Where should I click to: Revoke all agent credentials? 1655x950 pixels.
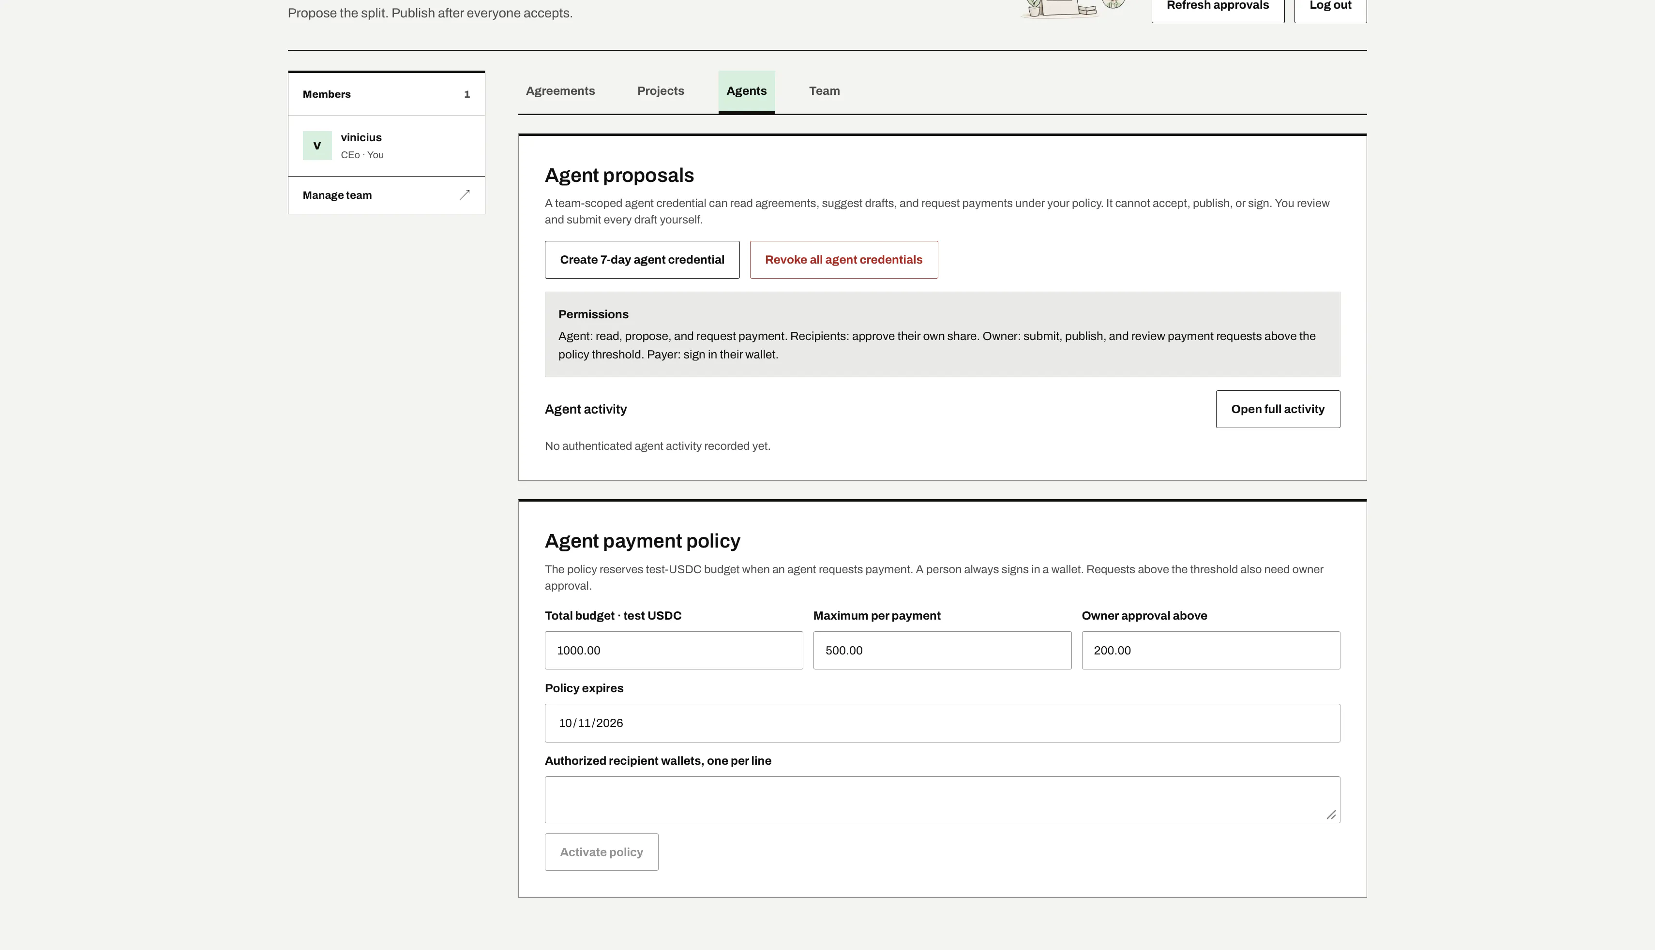coord(844,260)
